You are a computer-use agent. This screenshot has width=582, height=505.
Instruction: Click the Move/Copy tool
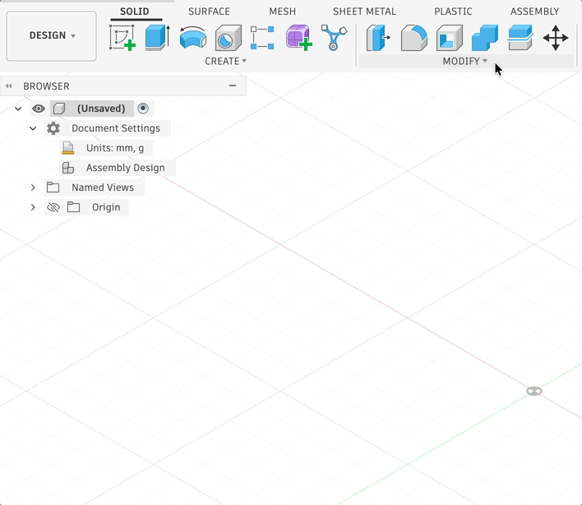(556, 38)
